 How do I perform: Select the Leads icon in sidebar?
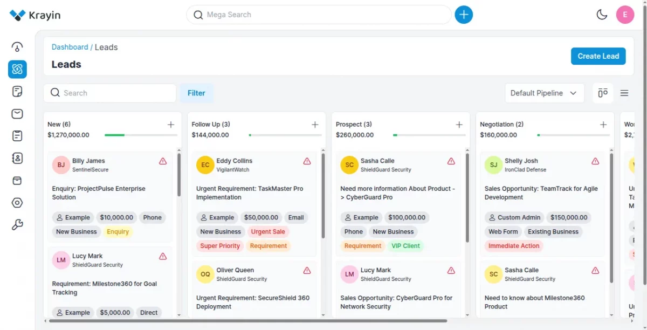17,69
